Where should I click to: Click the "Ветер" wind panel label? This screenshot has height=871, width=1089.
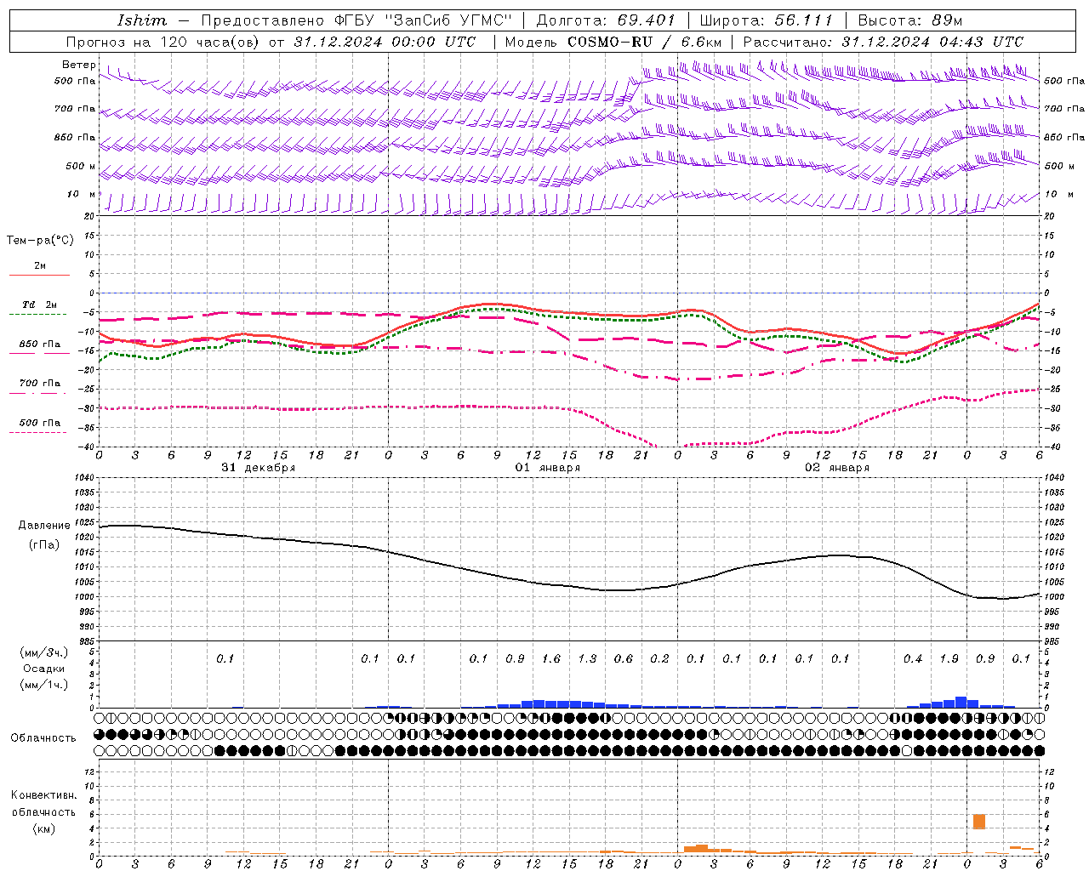click(x=79, y=65)
